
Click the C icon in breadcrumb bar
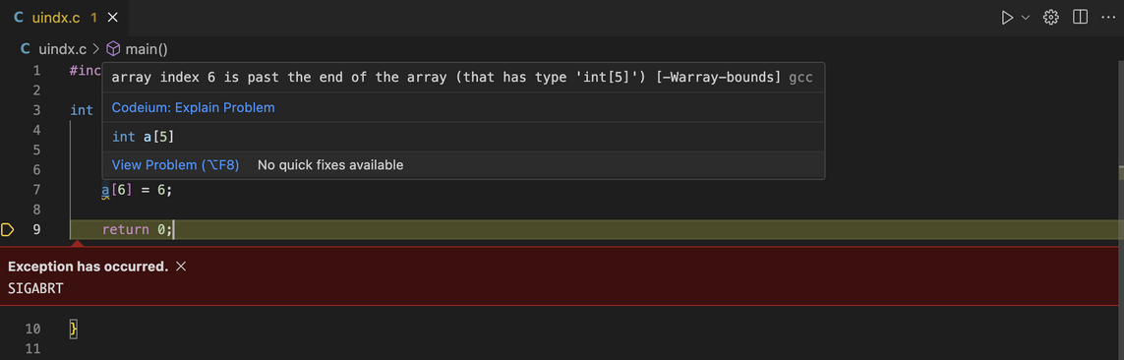(26, 49)
